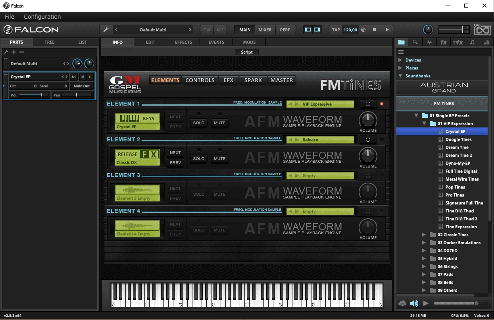Open the browser hamburger menu
This screenshot has width=494, height=320.
[x=401, y=52]
